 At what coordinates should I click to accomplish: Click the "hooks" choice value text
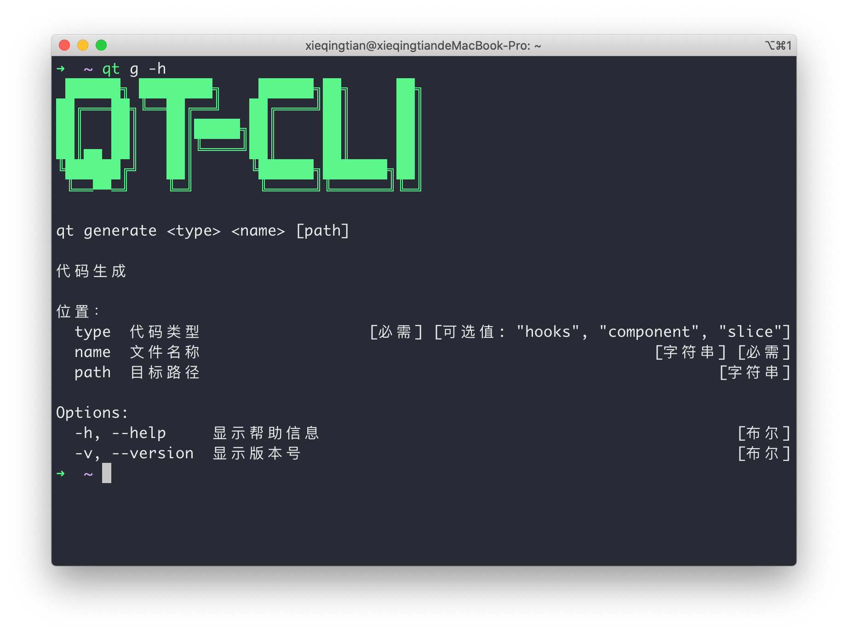548,332
